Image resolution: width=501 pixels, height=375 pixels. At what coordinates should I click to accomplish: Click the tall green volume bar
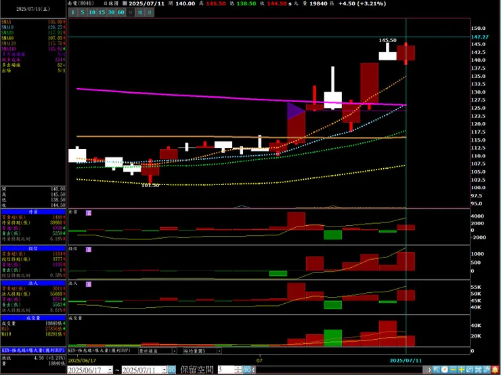pos(333,338)
